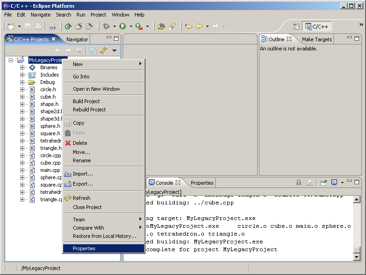Click the Pin Console icon

323,182
